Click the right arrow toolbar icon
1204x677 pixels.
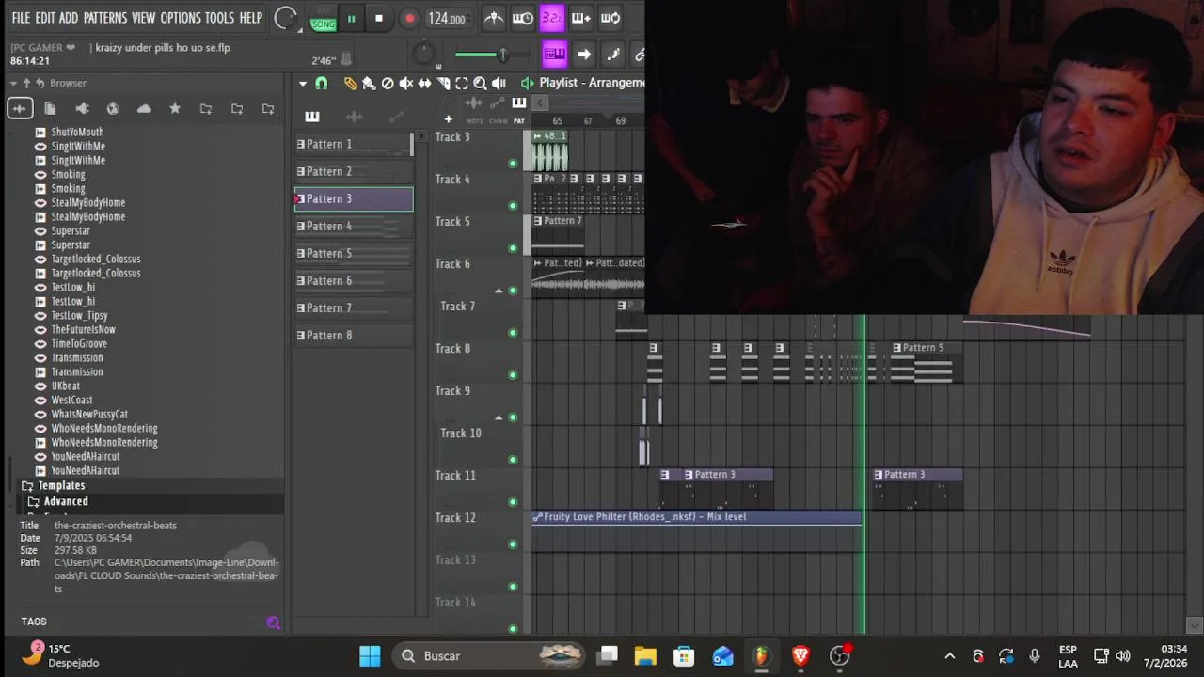[584, 55]
